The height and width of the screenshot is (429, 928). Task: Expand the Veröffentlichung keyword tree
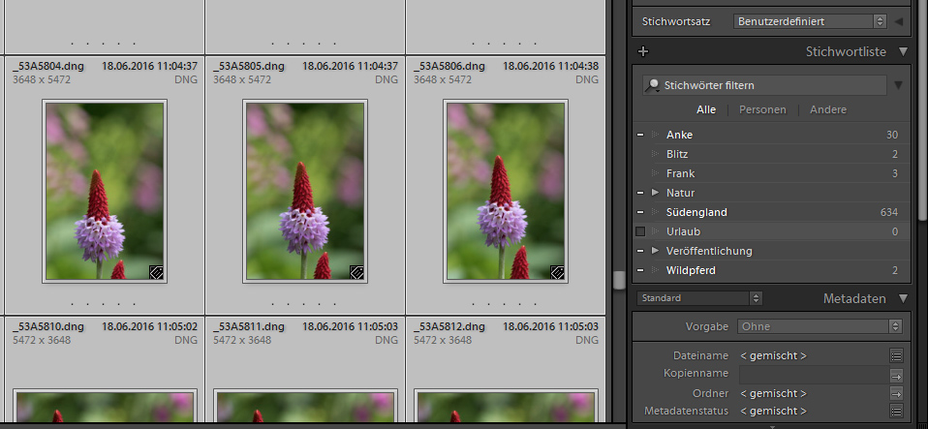655,251
